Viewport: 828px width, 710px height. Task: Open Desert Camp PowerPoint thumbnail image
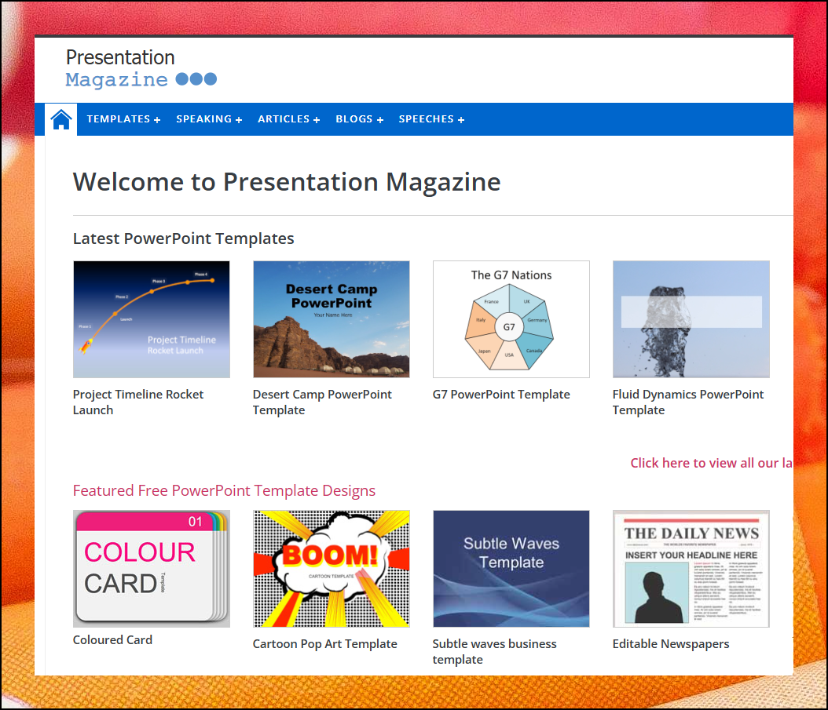331,319
